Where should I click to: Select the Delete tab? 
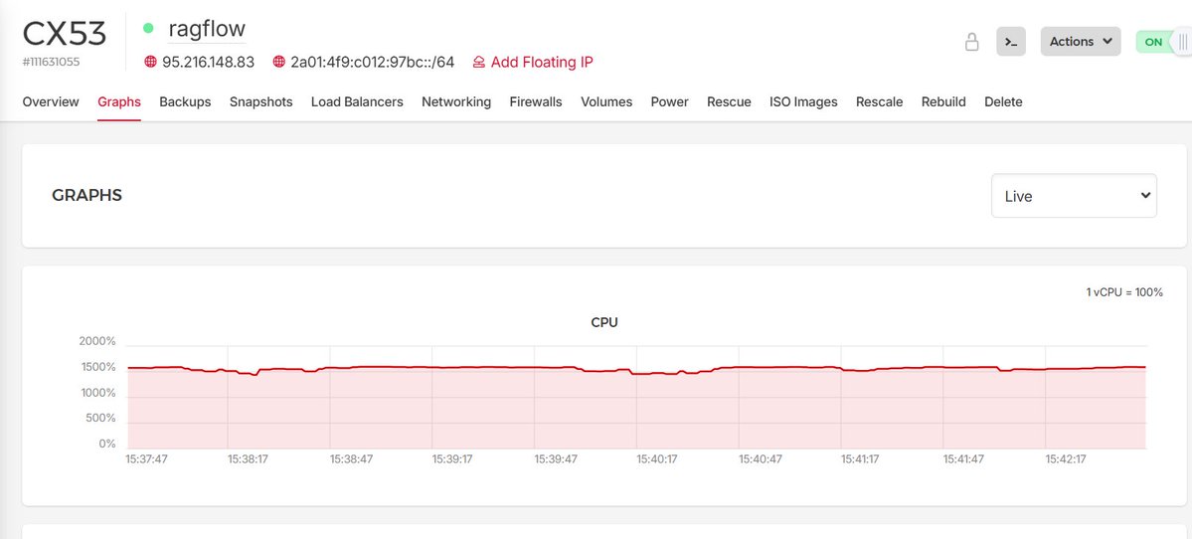click(x=1003, y=101)
